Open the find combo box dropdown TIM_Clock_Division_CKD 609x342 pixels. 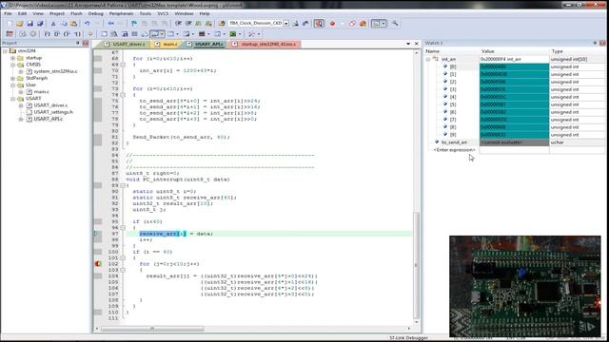[x=286, y=23]
